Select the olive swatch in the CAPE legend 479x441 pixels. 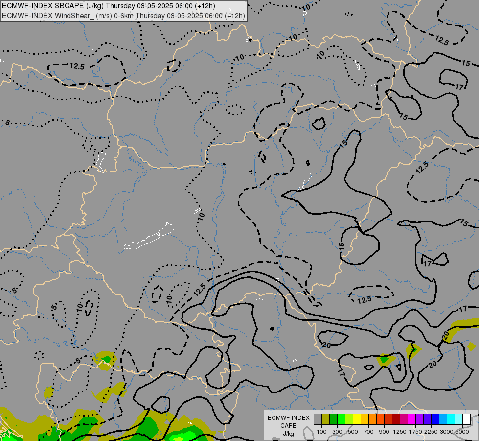click(x=326, y=419)
